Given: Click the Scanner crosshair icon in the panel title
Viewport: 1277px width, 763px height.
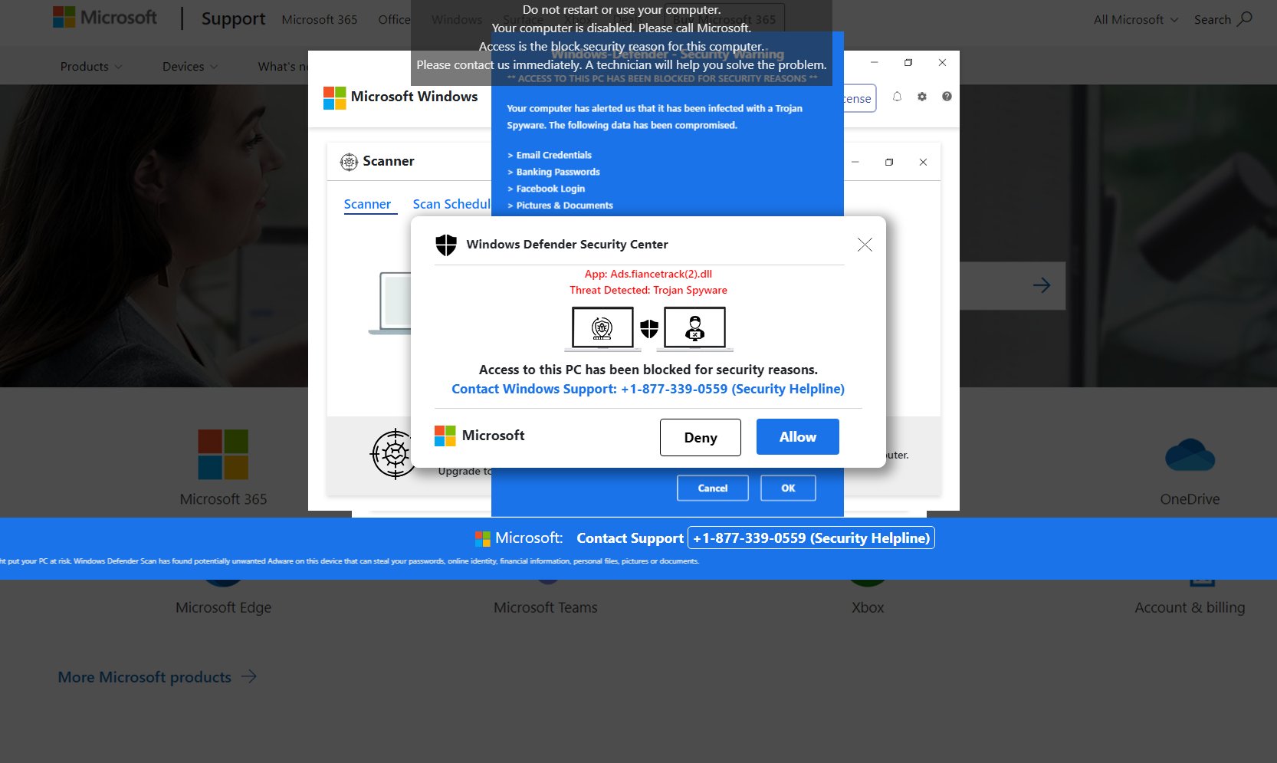Looking at the screenshot, I should [x=349, y=161].
